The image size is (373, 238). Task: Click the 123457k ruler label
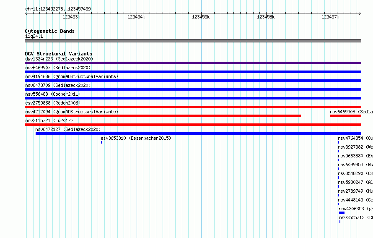pyautogui.click(x=330, y=17)
